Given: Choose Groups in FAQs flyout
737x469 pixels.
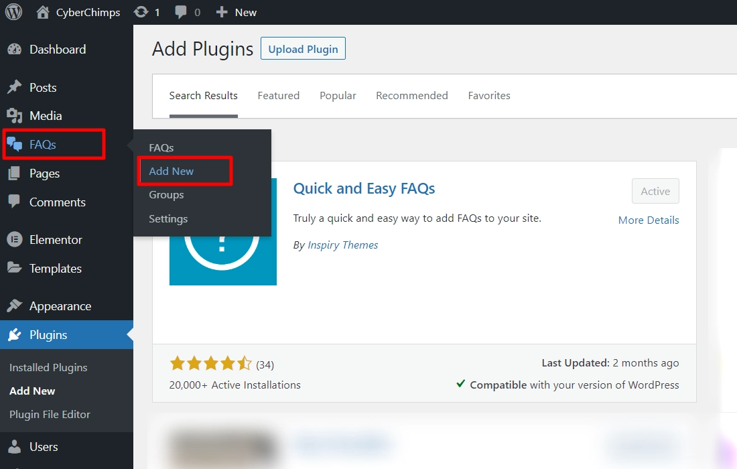Looking at the screenshot, I should 166,194.
